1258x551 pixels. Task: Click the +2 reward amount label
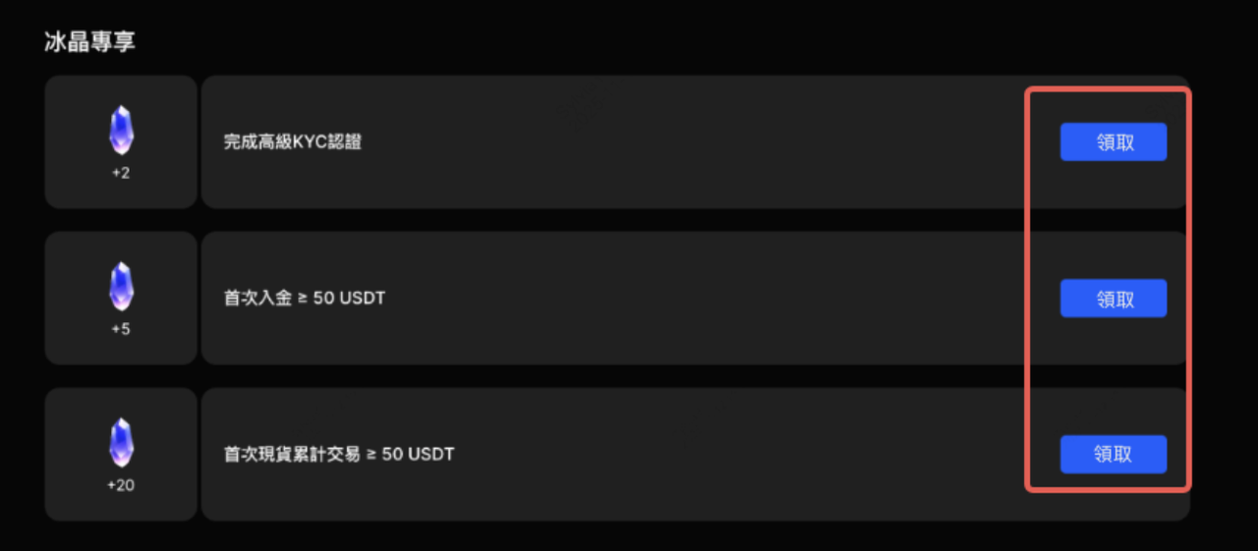click(121, 173)
